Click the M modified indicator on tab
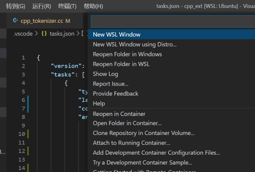255x172 pixels. (68, 21)
